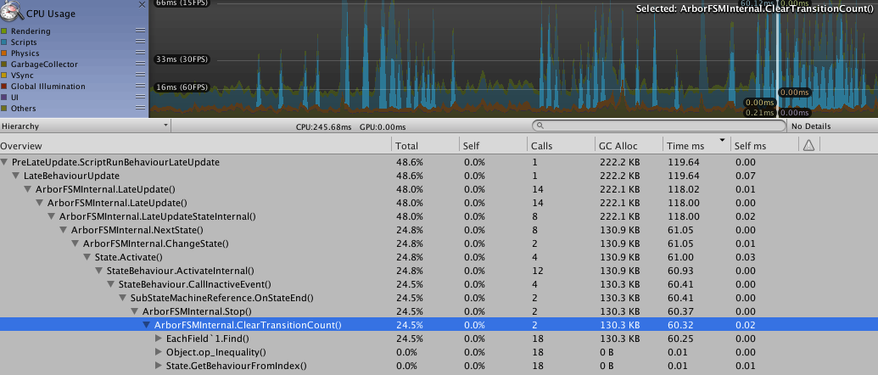Expand State.GetBehaviourFromIndex() entry
Viewport: 878px width, 375px height.
click(x=159, y=366)
